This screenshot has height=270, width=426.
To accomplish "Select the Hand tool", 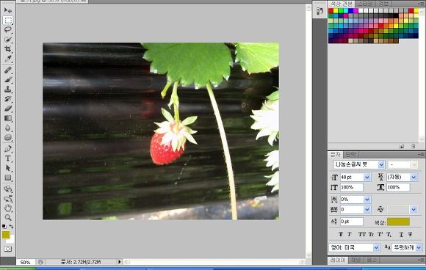I will point(8,208).
